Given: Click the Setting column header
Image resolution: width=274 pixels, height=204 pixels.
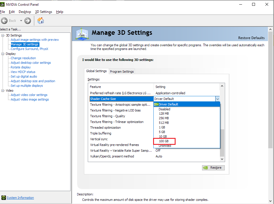Looking at the screenshot, I should (187, 87).
